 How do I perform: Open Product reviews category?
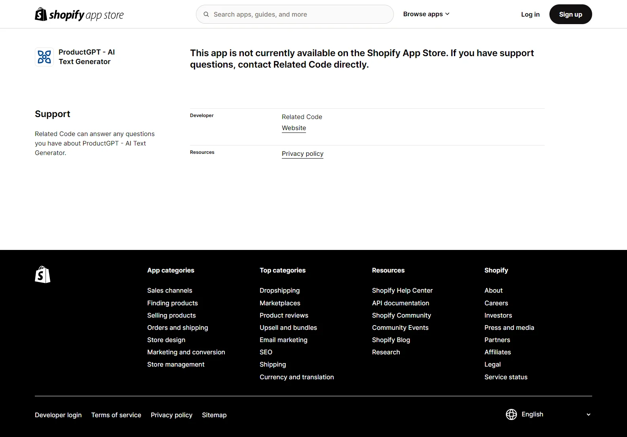pyautogui.click(x=284, y=316)
